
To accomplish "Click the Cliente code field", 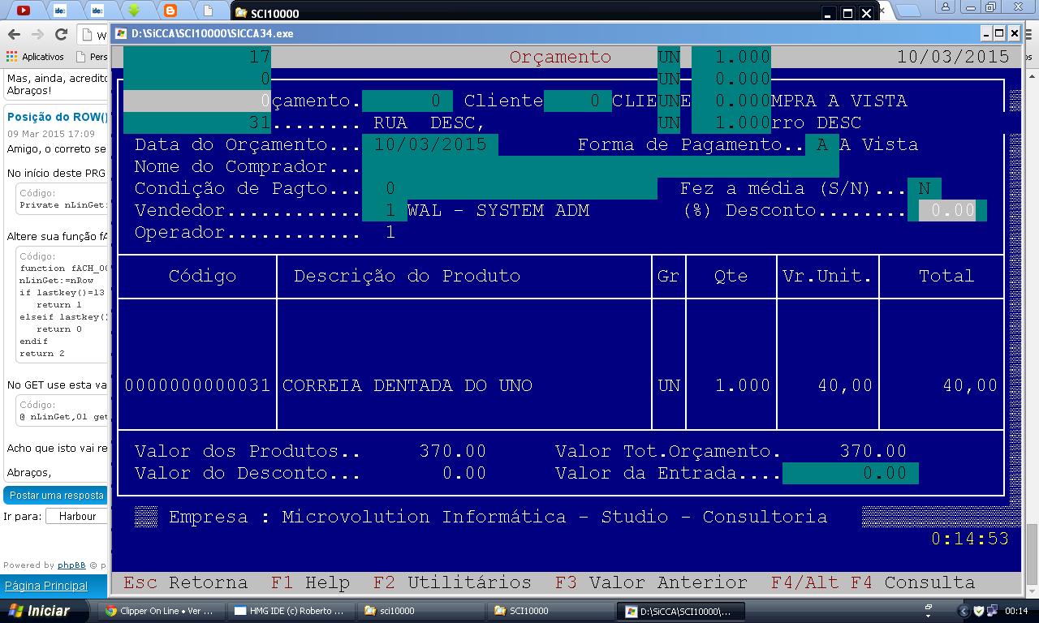I will (x=577, y=101).
